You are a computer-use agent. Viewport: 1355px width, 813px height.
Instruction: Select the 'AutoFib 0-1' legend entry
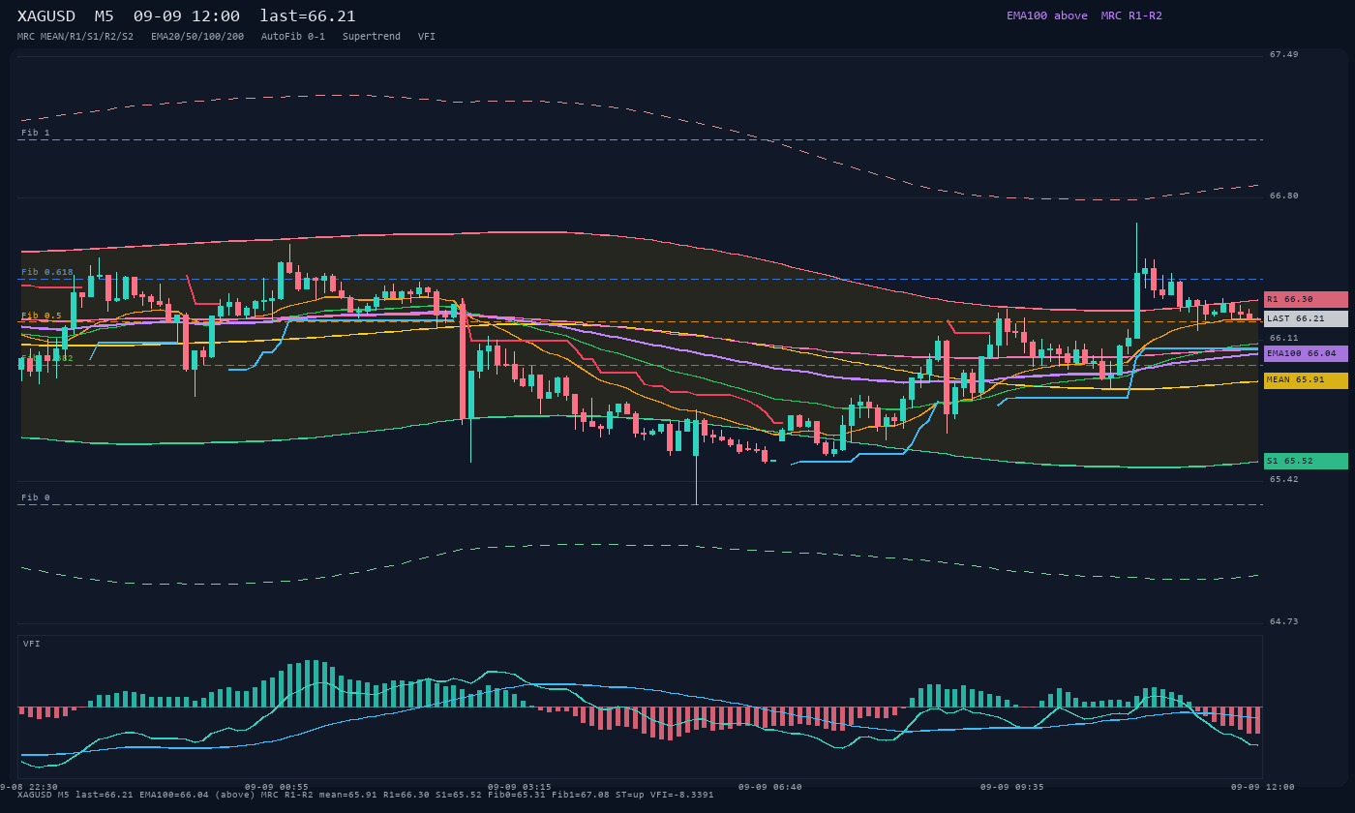tap(293, 37)
